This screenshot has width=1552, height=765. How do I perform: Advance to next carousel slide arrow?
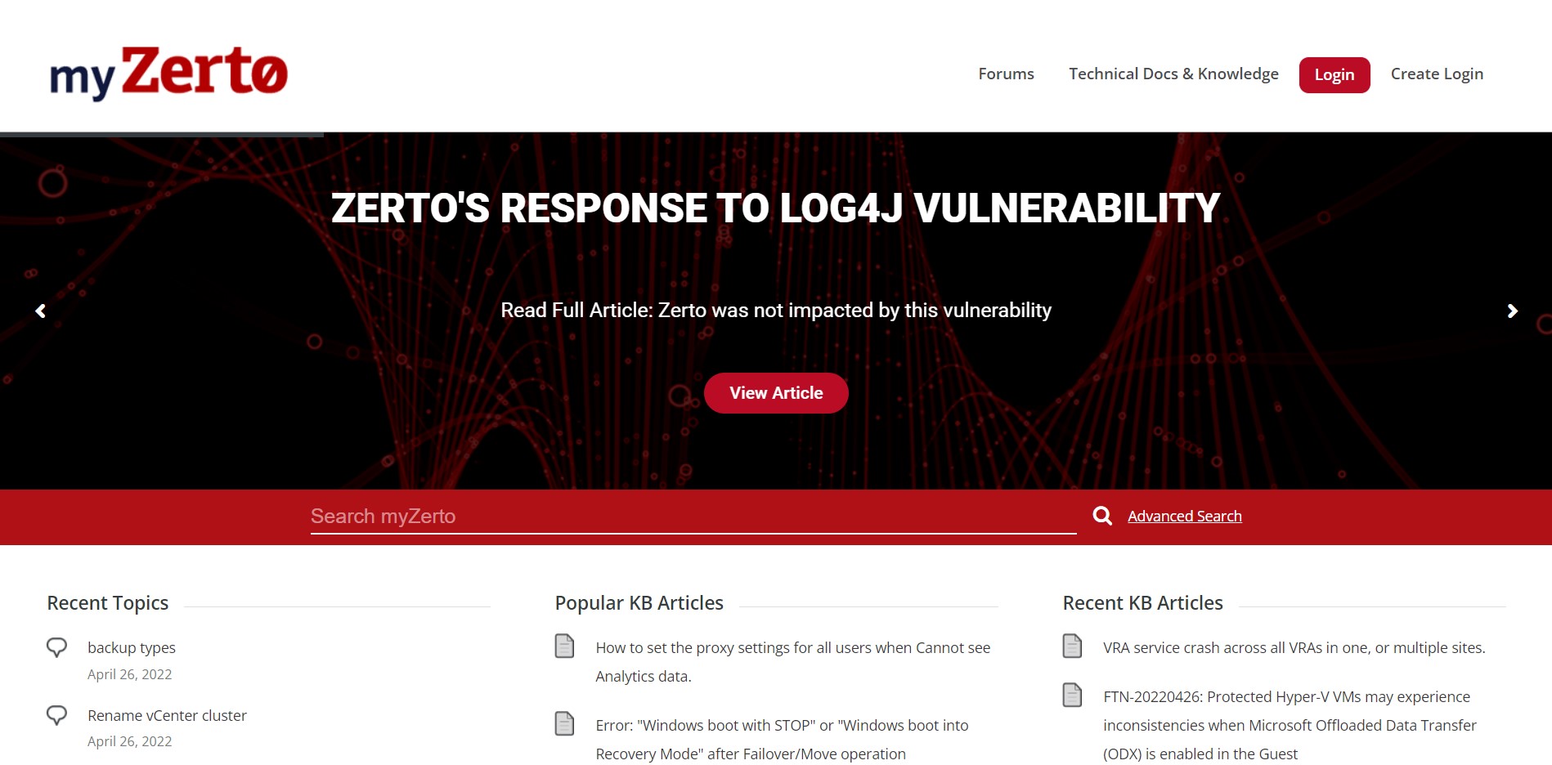(1512, 311)
